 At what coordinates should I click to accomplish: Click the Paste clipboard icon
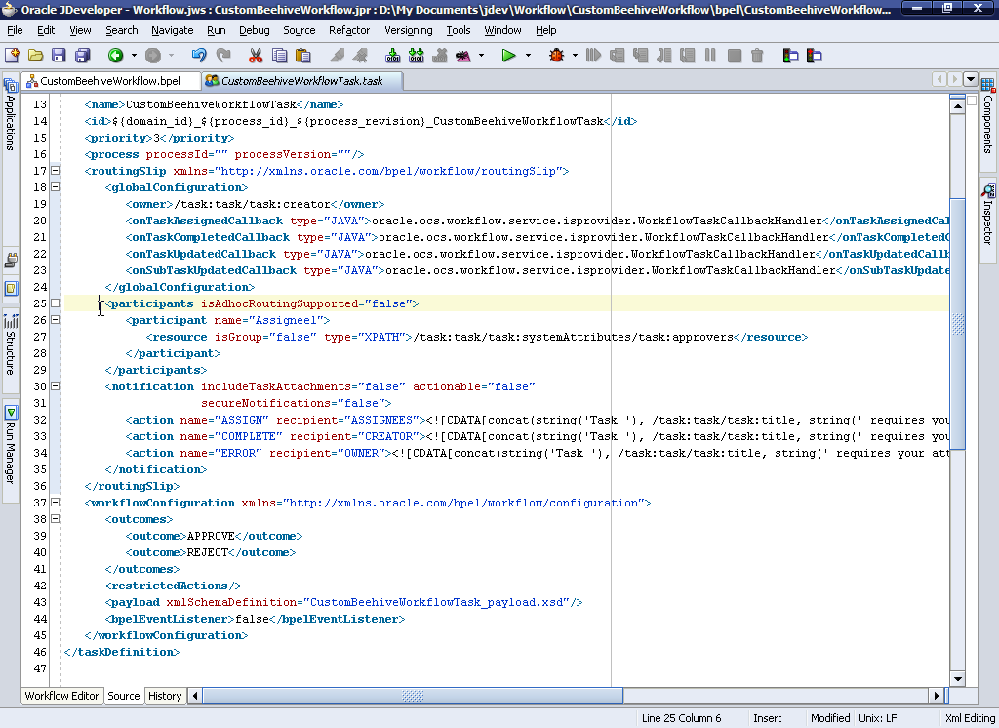coord(303,56)
